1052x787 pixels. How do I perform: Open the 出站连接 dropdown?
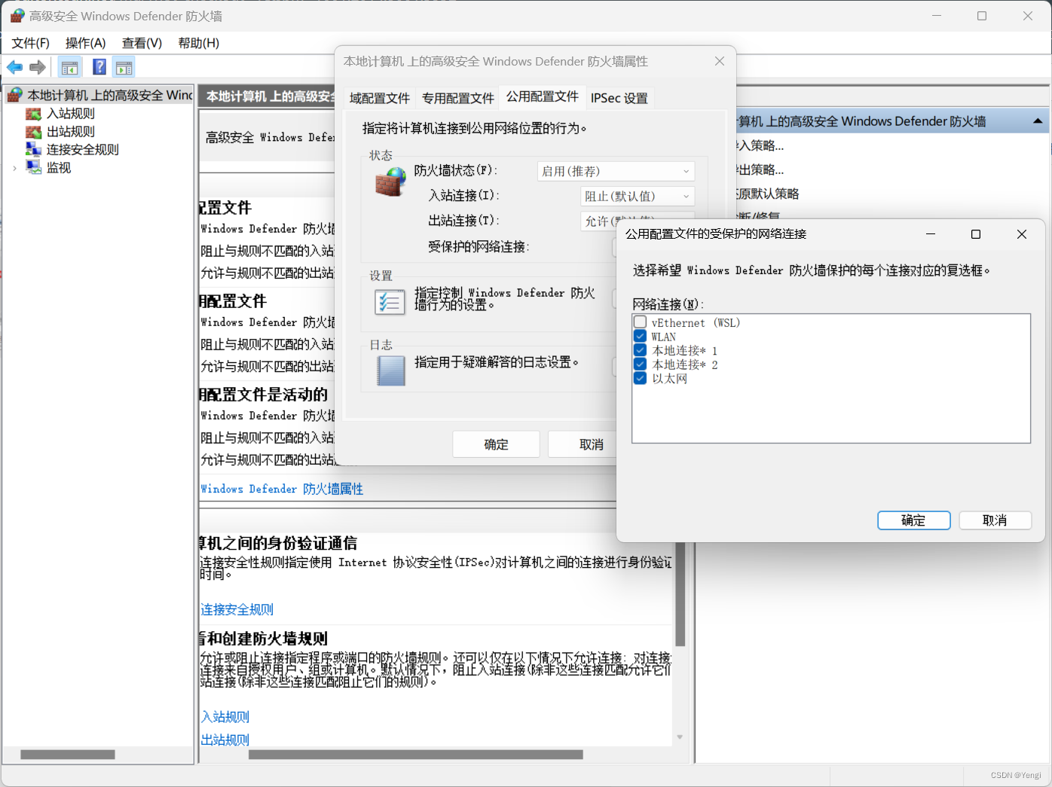click(x=600, y=221)
